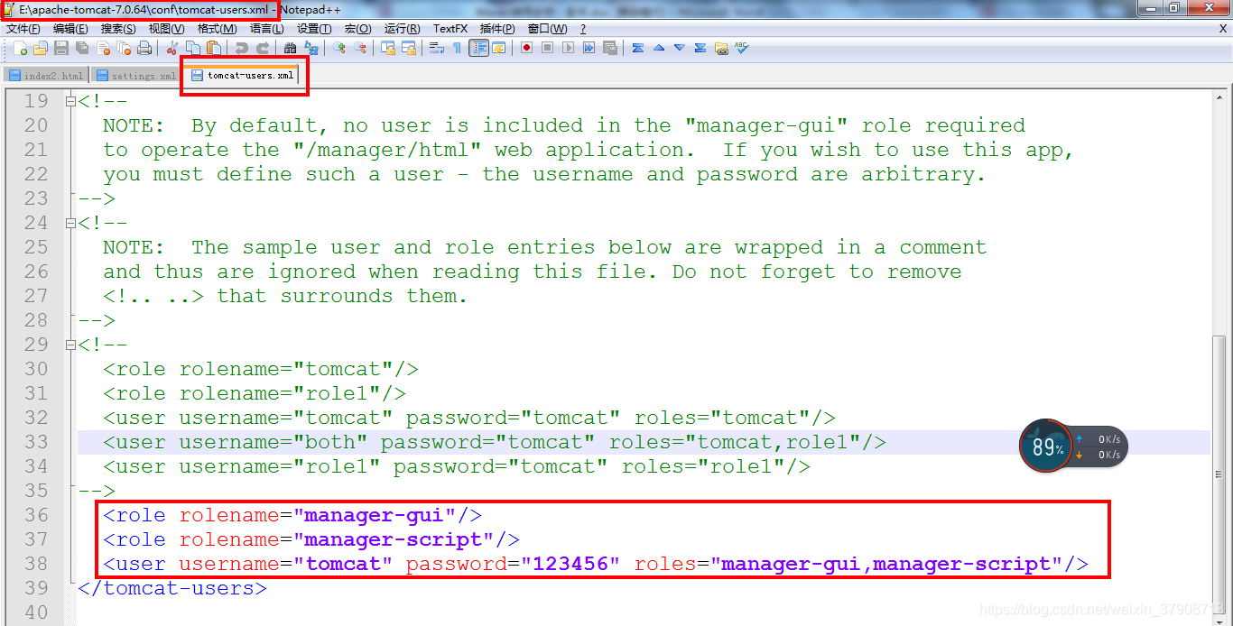Zoom out using the magnifier minus icon

[x=359, y=48]
